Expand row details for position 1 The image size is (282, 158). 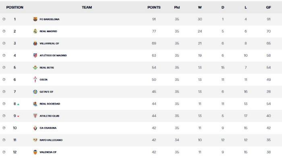click(4, 19)
